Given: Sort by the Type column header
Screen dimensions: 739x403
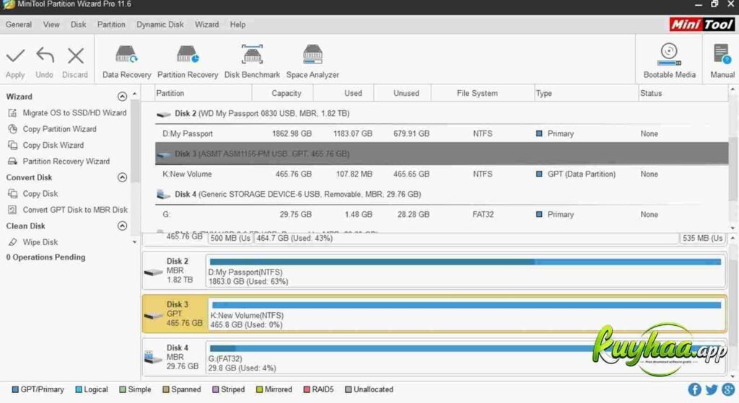Looking at the screenshot, I should point(586,93).
